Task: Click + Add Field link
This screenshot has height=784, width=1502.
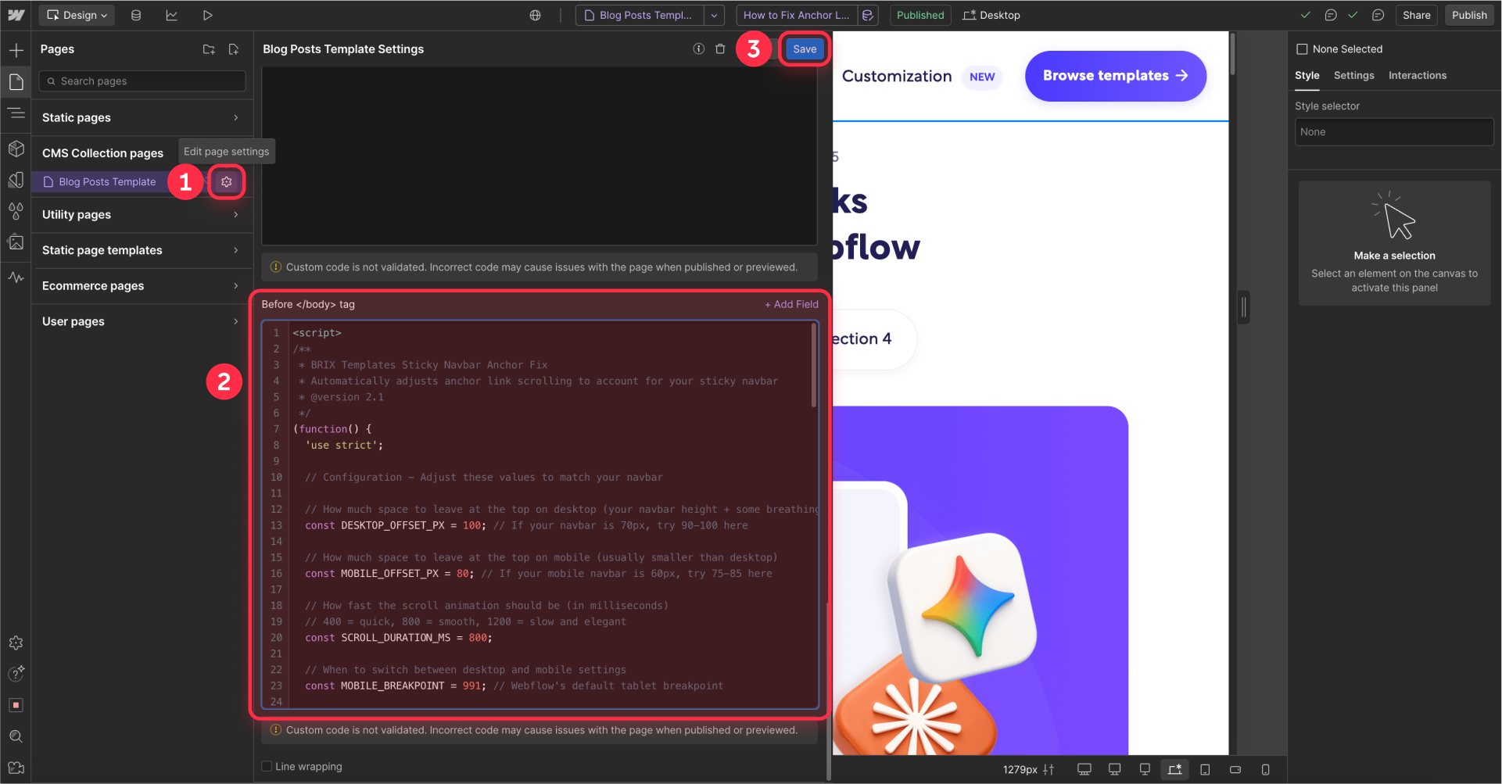Action: pyautogui.click(x=791, y=304)
